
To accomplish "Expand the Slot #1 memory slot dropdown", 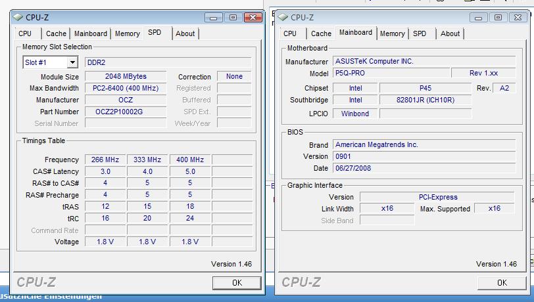I will 72,62.
